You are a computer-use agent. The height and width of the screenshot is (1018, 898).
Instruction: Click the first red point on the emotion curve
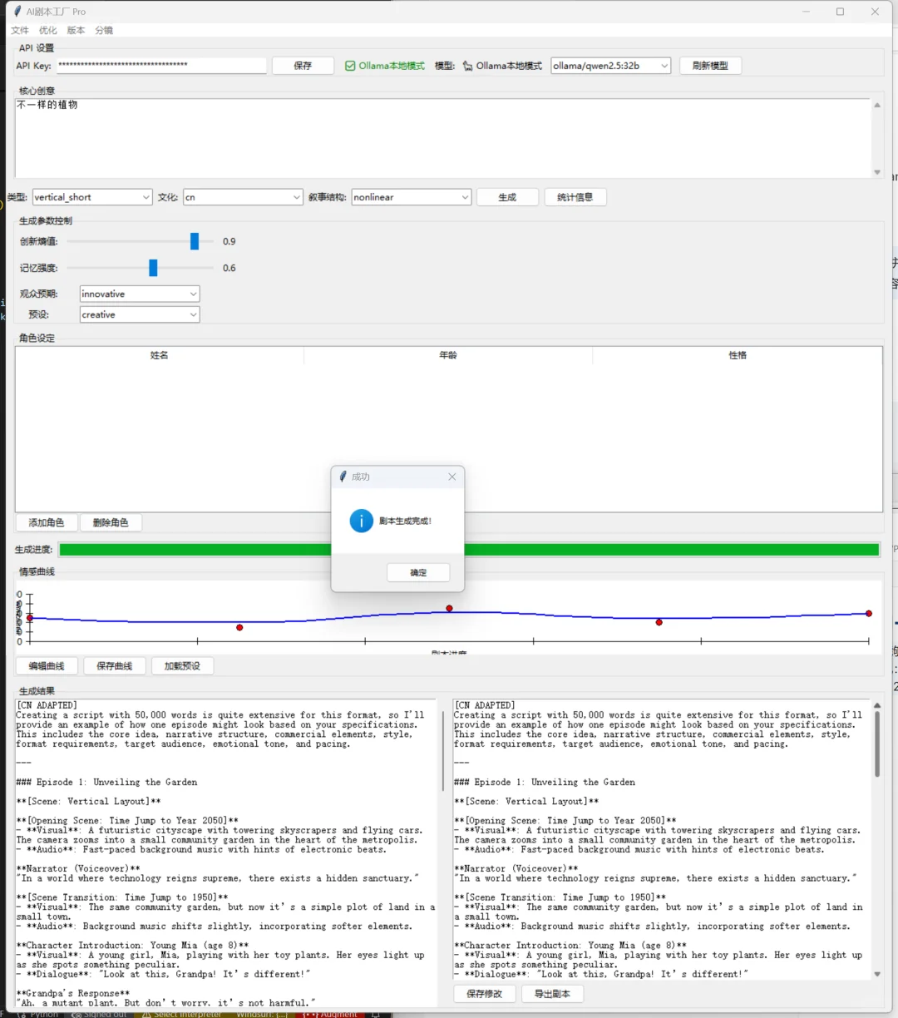coord(30,618)
